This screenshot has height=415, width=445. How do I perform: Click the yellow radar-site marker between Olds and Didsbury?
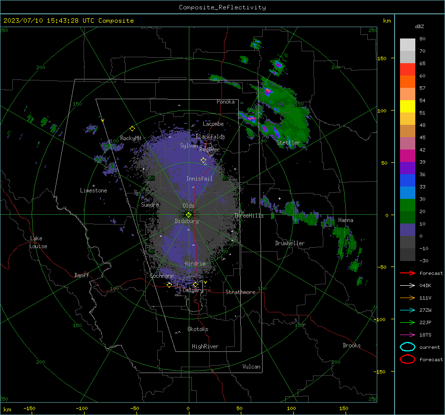tap(188, 215)
